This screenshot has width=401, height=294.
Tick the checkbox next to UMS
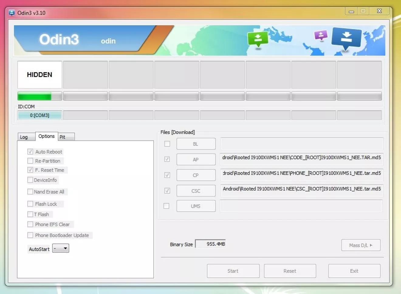click(x=166, y=206)
